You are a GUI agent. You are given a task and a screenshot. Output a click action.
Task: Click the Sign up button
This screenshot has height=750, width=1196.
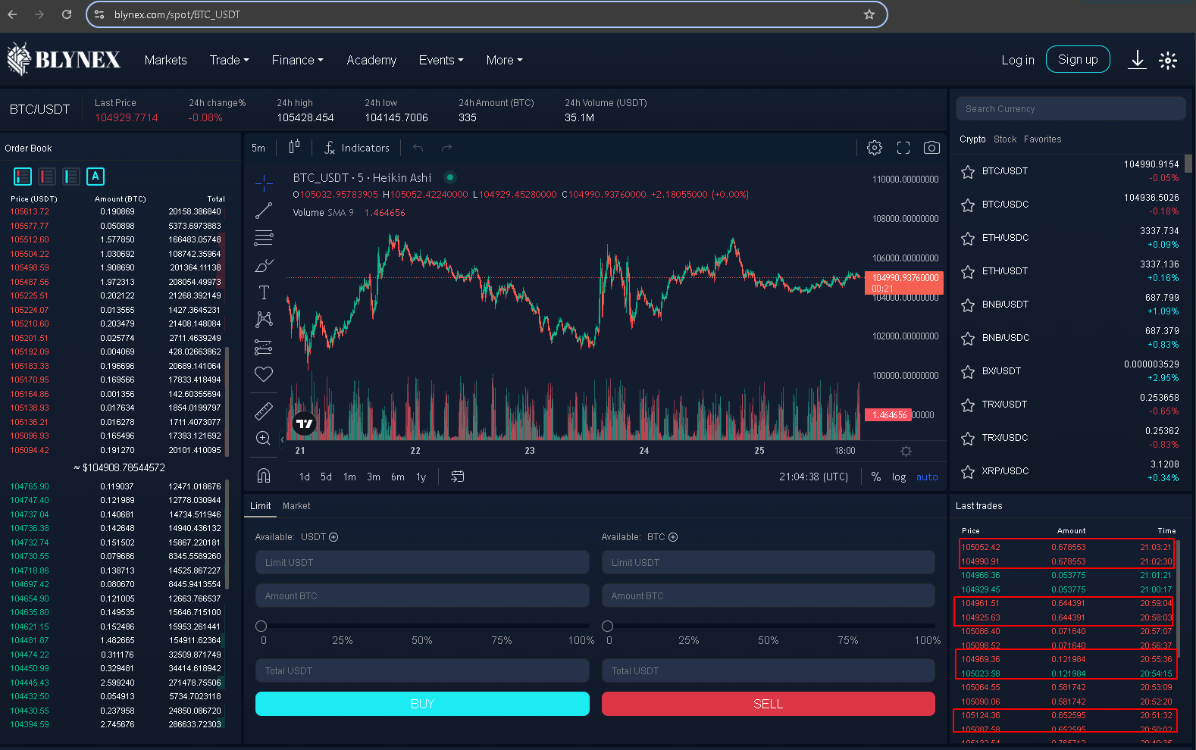click(x=1078, y=59)
